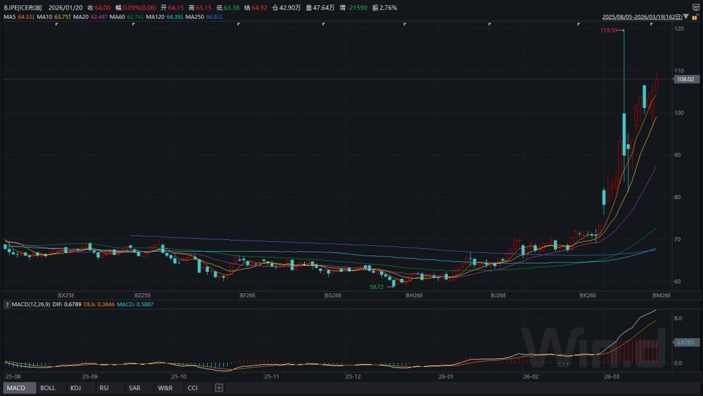Select the MACD indicator tab

16,388
